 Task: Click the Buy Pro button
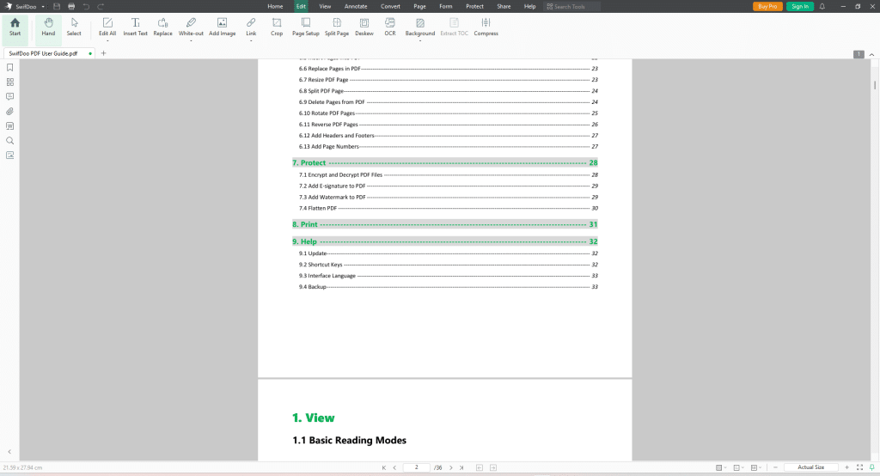tap(767, 6)
